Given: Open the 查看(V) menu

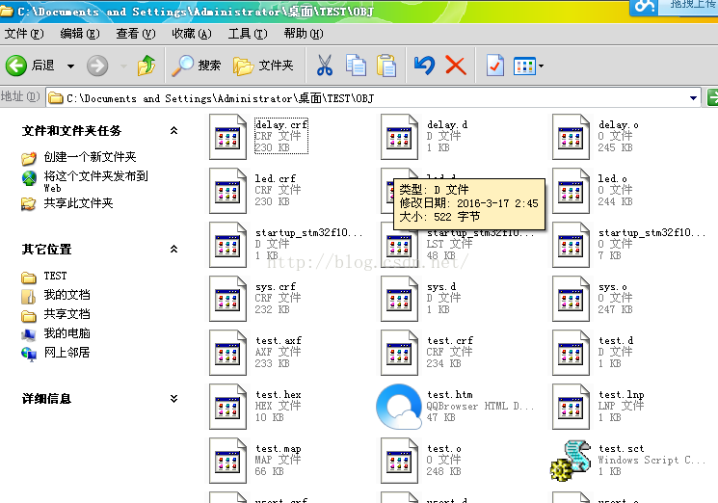Looking at the screenshot, I should (x=135, y=34).
